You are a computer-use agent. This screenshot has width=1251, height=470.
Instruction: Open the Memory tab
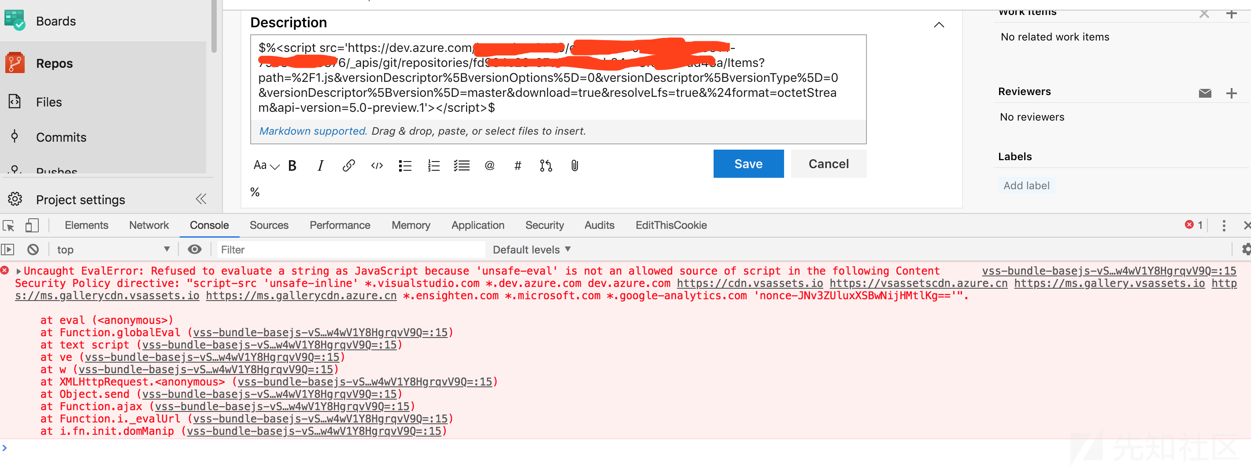[411, 225]
